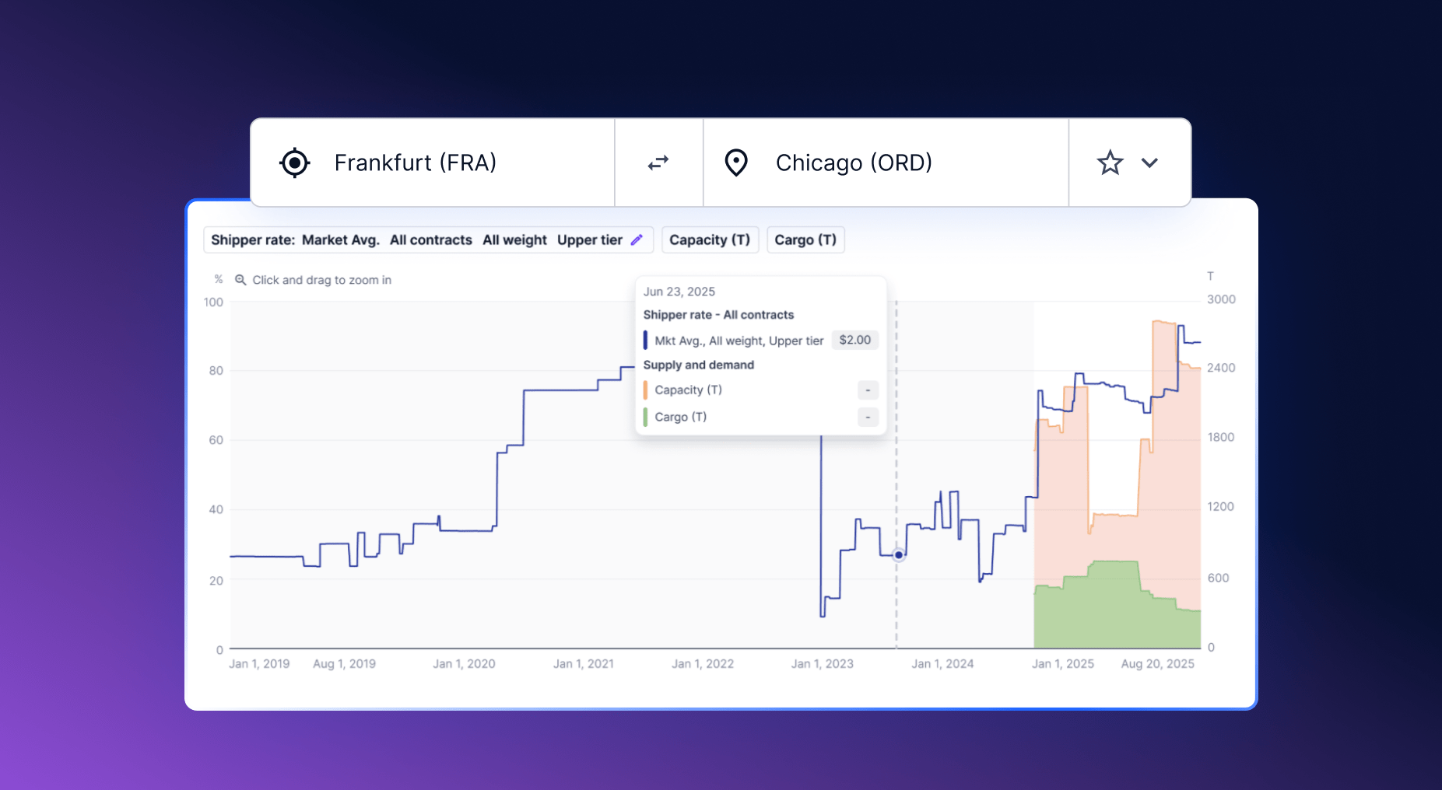1442x790 pixels.
Task: Select the swap route arrows icon
Action: click(x=658, y=163)
